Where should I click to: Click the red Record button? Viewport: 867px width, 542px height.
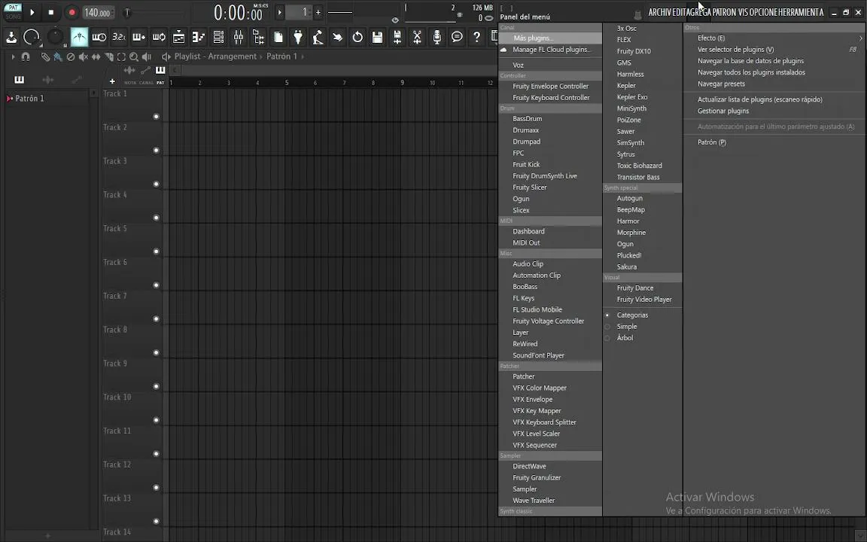tap(71, 12)
